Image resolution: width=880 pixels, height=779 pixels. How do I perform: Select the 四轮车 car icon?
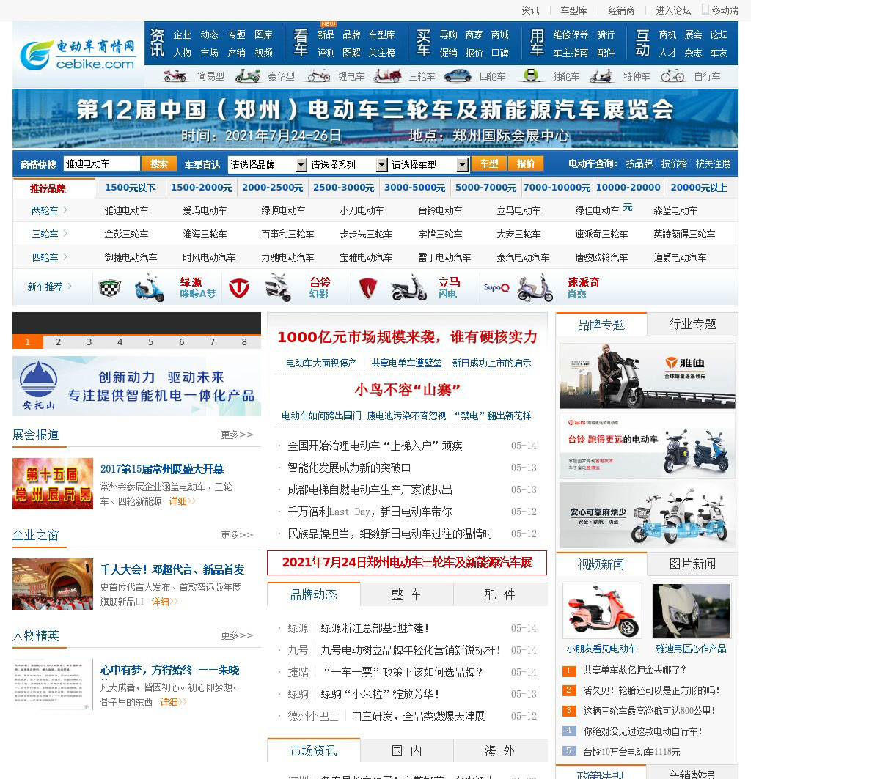tap(458, 75)
